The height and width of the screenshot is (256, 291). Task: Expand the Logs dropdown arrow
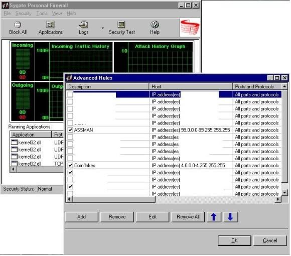pyautogui.click(x=102, y=28)
